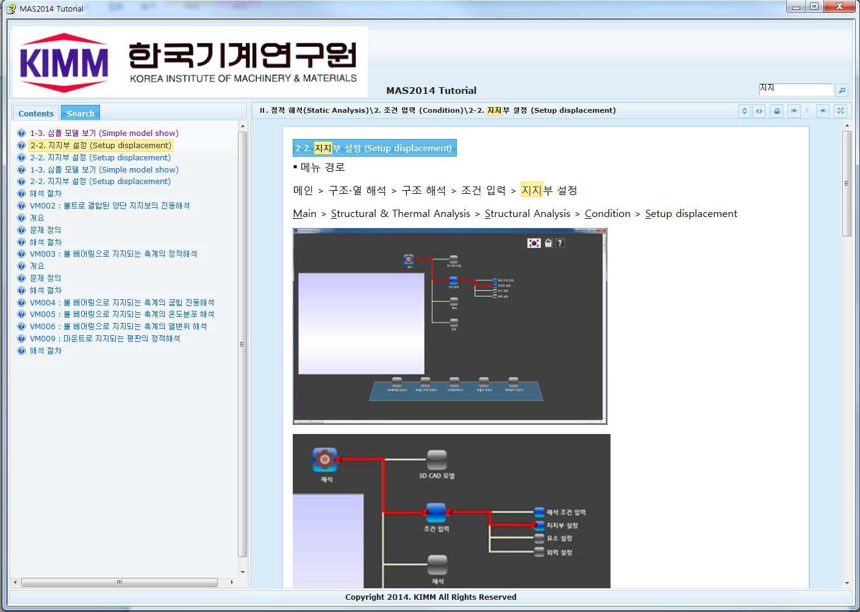Click the content pane vertical scrollbar thumb
Image resolution: width=860 pixels, height=612 pixels.
[847, 183]
